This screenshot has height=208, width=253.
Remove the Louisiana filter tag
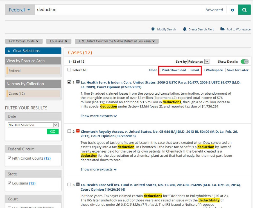66,41
